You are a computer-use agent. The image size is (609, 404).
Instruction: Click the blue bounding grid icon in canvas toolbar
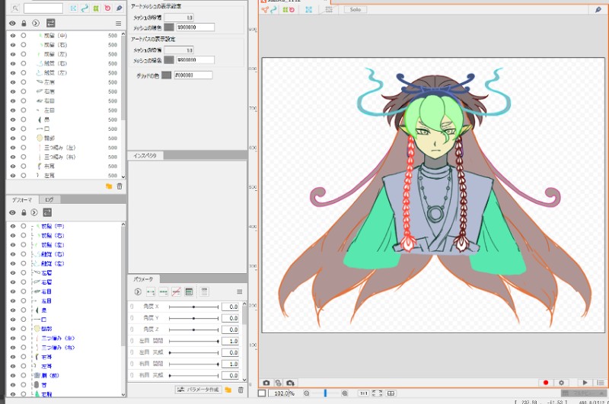[309, 10]
